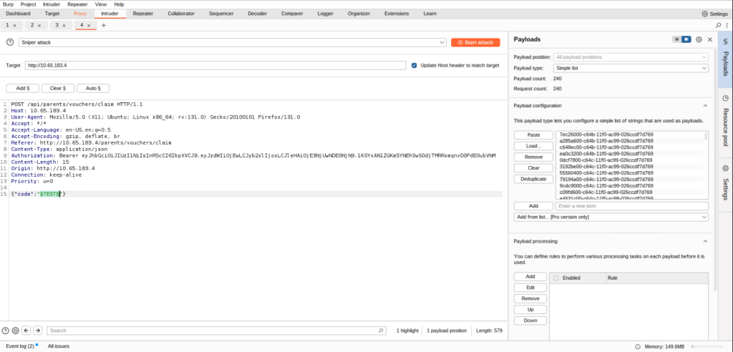Click the Start attack button
733x352 pixels.
[x=475, y=42]
